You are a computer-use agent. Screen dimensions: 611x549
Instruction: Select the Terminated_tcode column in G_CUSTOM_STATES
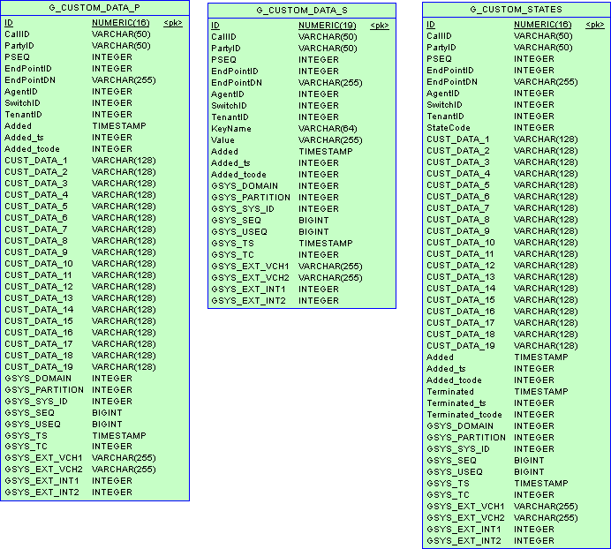[464, 415]
